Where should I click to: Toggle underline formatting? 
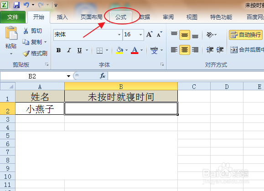79,50
